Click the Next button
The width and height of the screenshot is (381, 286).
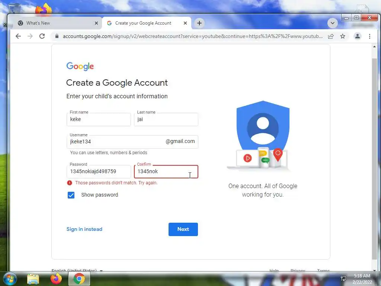click(183, 229)
